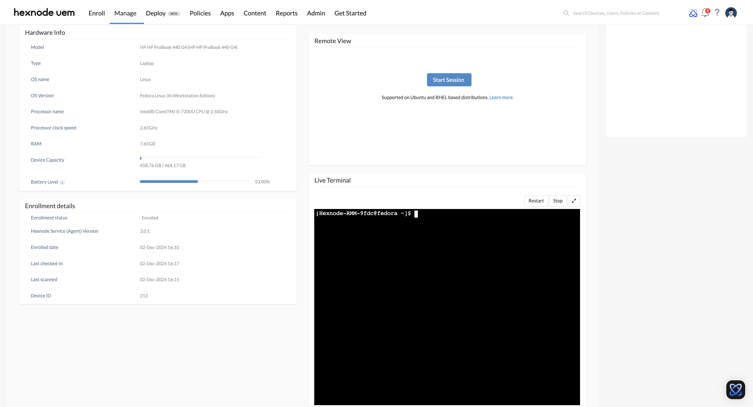The height and width of the screenshot is (407, 753).
Task: Click inside the Live Terminal prompt
Action: [447, 307]
